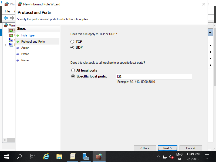Select the TCP protocol radio button
Image resolution: width=216 pixels, height=162 pixels.
(72, 42)
